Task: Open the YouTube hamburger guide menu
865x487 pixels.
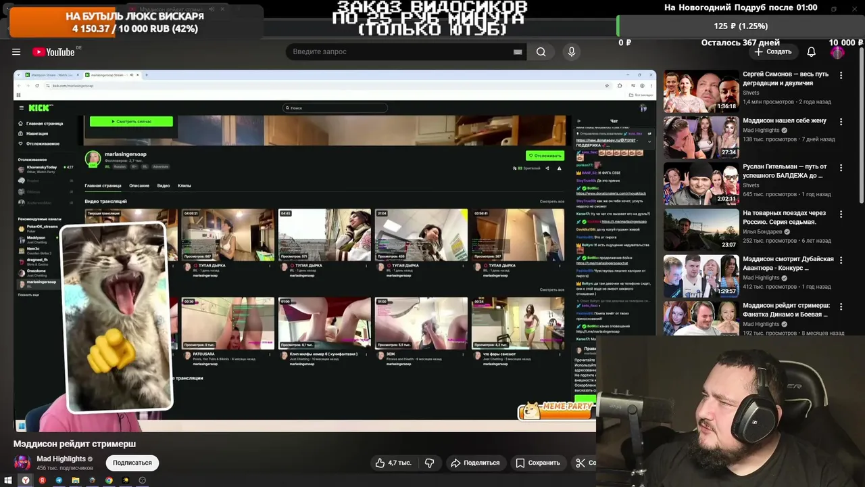Action: click(x=16, y=52)
